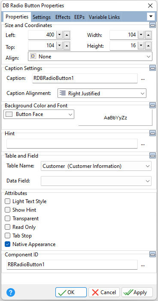Collapse the Caption Settings section
This screenshot has height=301, width=158.
click(x=152, y=68)
